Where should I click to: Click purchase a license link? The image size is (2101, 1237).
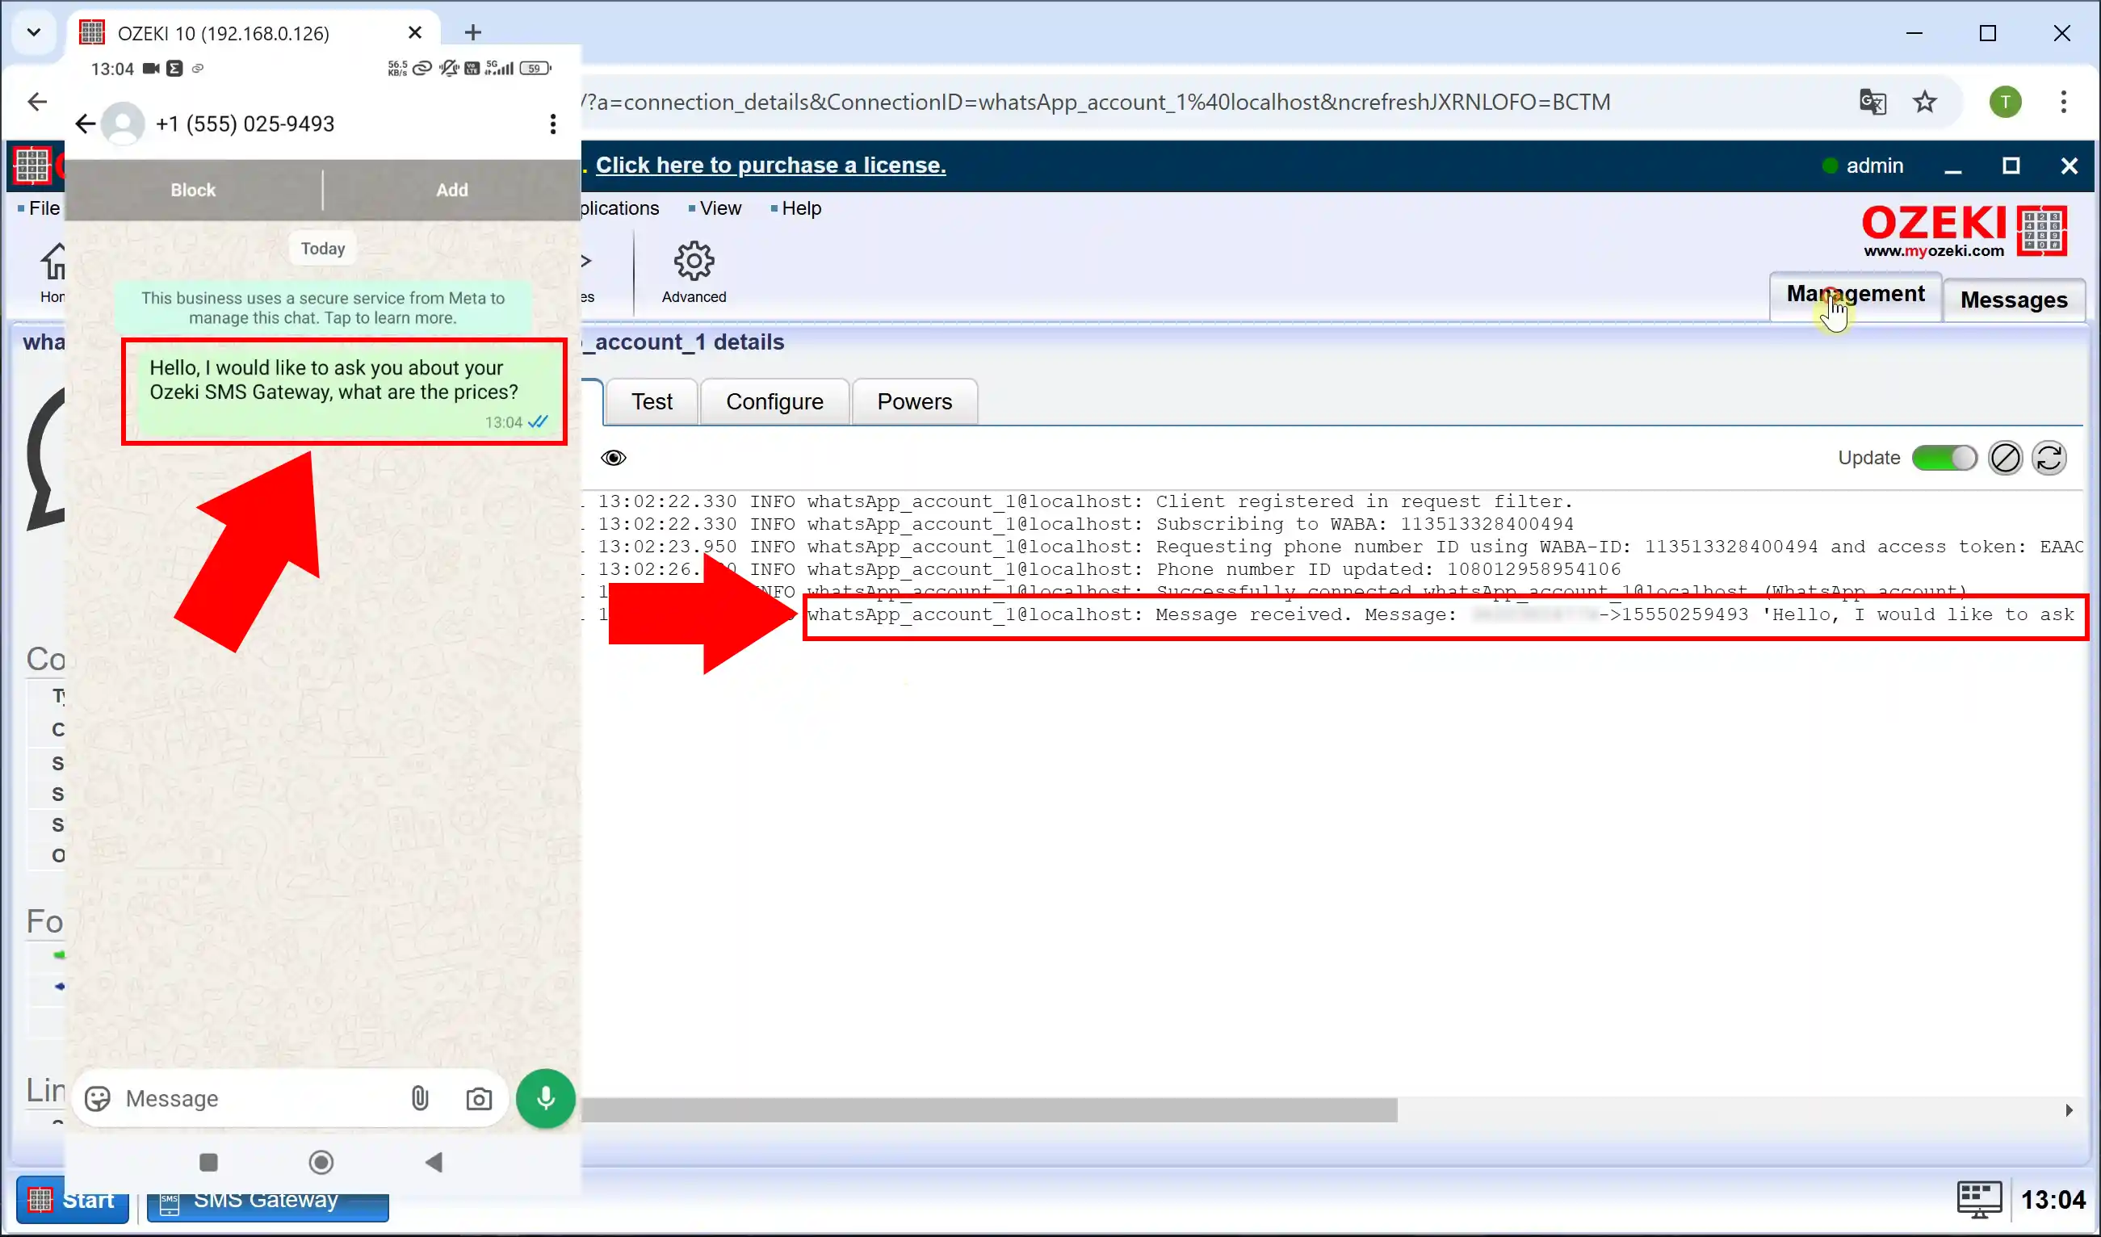click(770, 163)
